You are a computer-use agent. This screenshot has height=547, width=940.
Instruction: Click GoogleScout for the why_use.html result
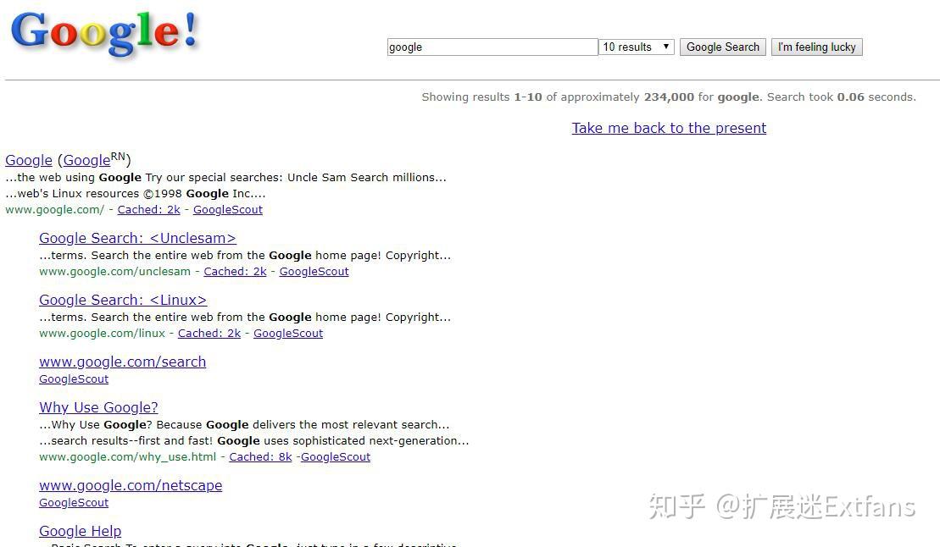[x=336, y=457]
